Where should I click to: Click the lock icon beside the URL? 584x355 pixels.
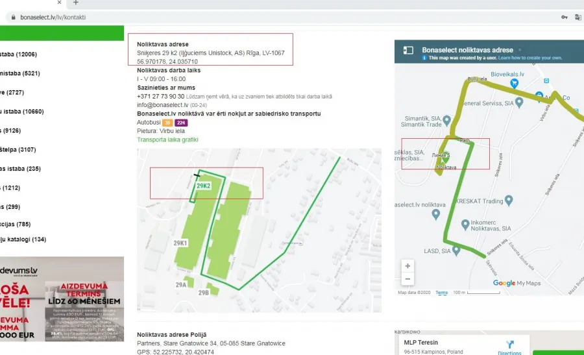point(14,17)
